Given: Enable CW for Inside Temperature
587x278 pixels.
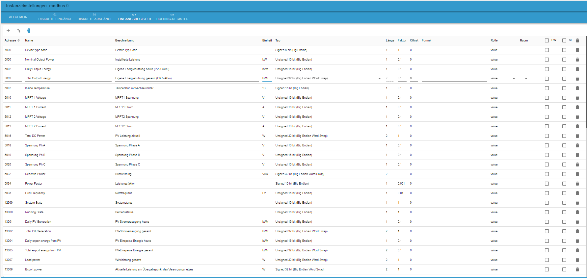Looking at the screenshot, I should 547,88.
